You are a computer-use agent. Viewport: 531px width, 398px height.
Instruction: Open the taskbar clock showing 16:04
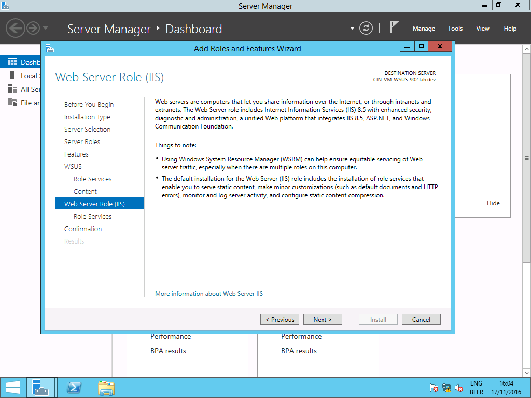[506, 388]
